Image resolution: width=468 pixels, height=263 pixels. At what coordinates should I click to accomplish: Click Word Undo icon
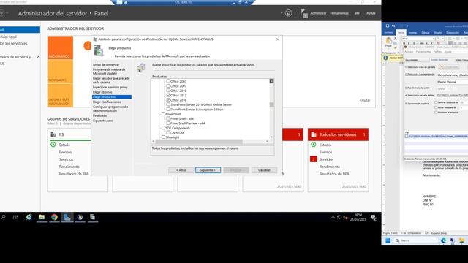tap(393, 26)
